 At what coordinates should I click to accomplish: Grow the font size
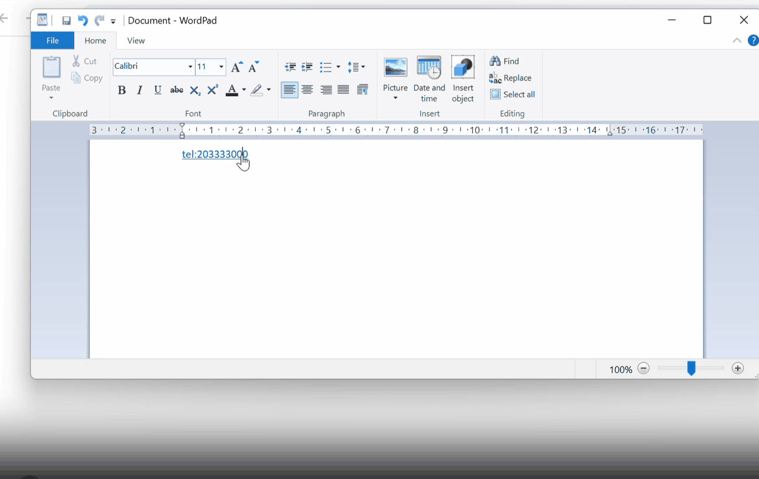(235, 66)
